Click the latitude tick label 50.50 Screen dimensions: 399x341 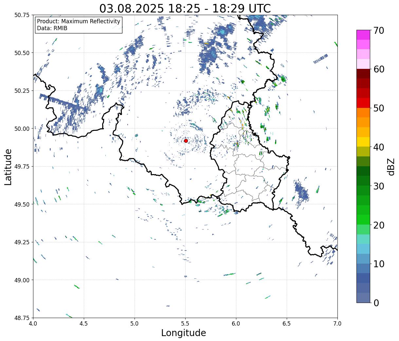coord(22,53)
